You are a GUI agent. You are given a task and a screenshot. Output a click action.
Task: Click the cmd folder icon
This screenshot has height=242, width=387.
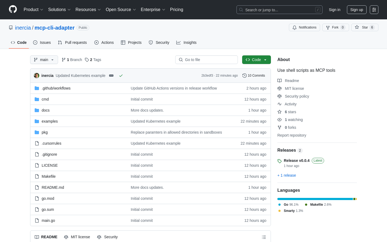[37, 99]
